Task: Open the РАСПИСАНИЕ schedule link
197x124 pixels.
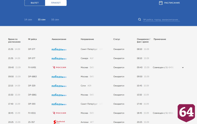Action: click(172, 3)
